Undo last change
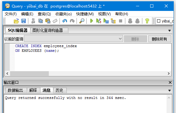Image resolution: width=176 pixels, height=113 pixels. coord(65,21)
